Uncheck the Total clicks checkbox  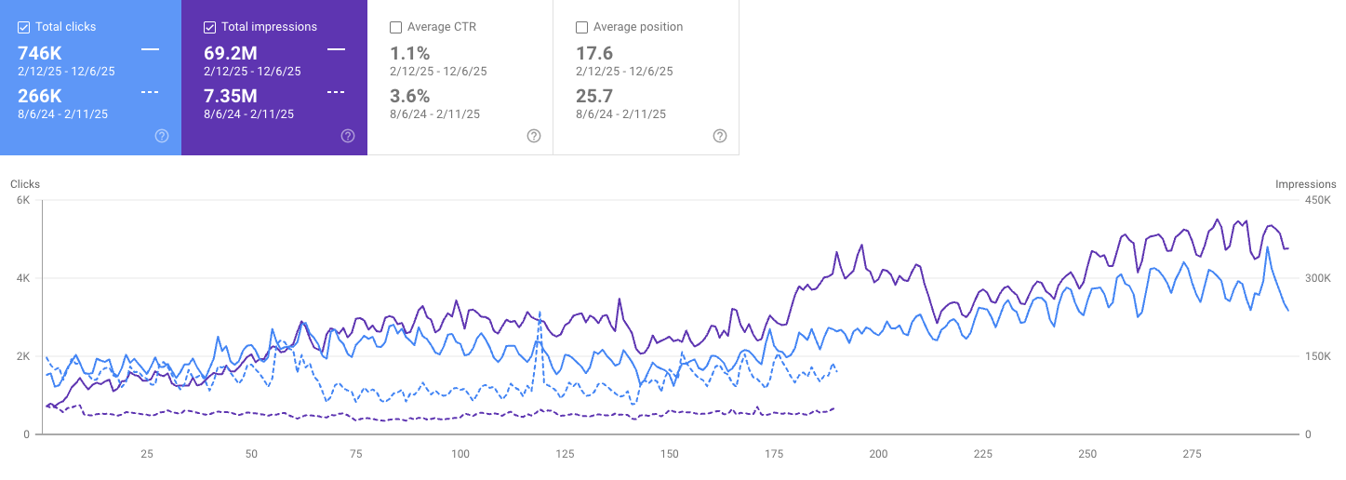tap(24, 27)
